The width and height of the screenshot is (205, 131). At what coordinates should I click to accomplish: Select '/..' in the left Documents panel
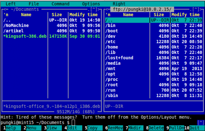click(x=52, y=20)
